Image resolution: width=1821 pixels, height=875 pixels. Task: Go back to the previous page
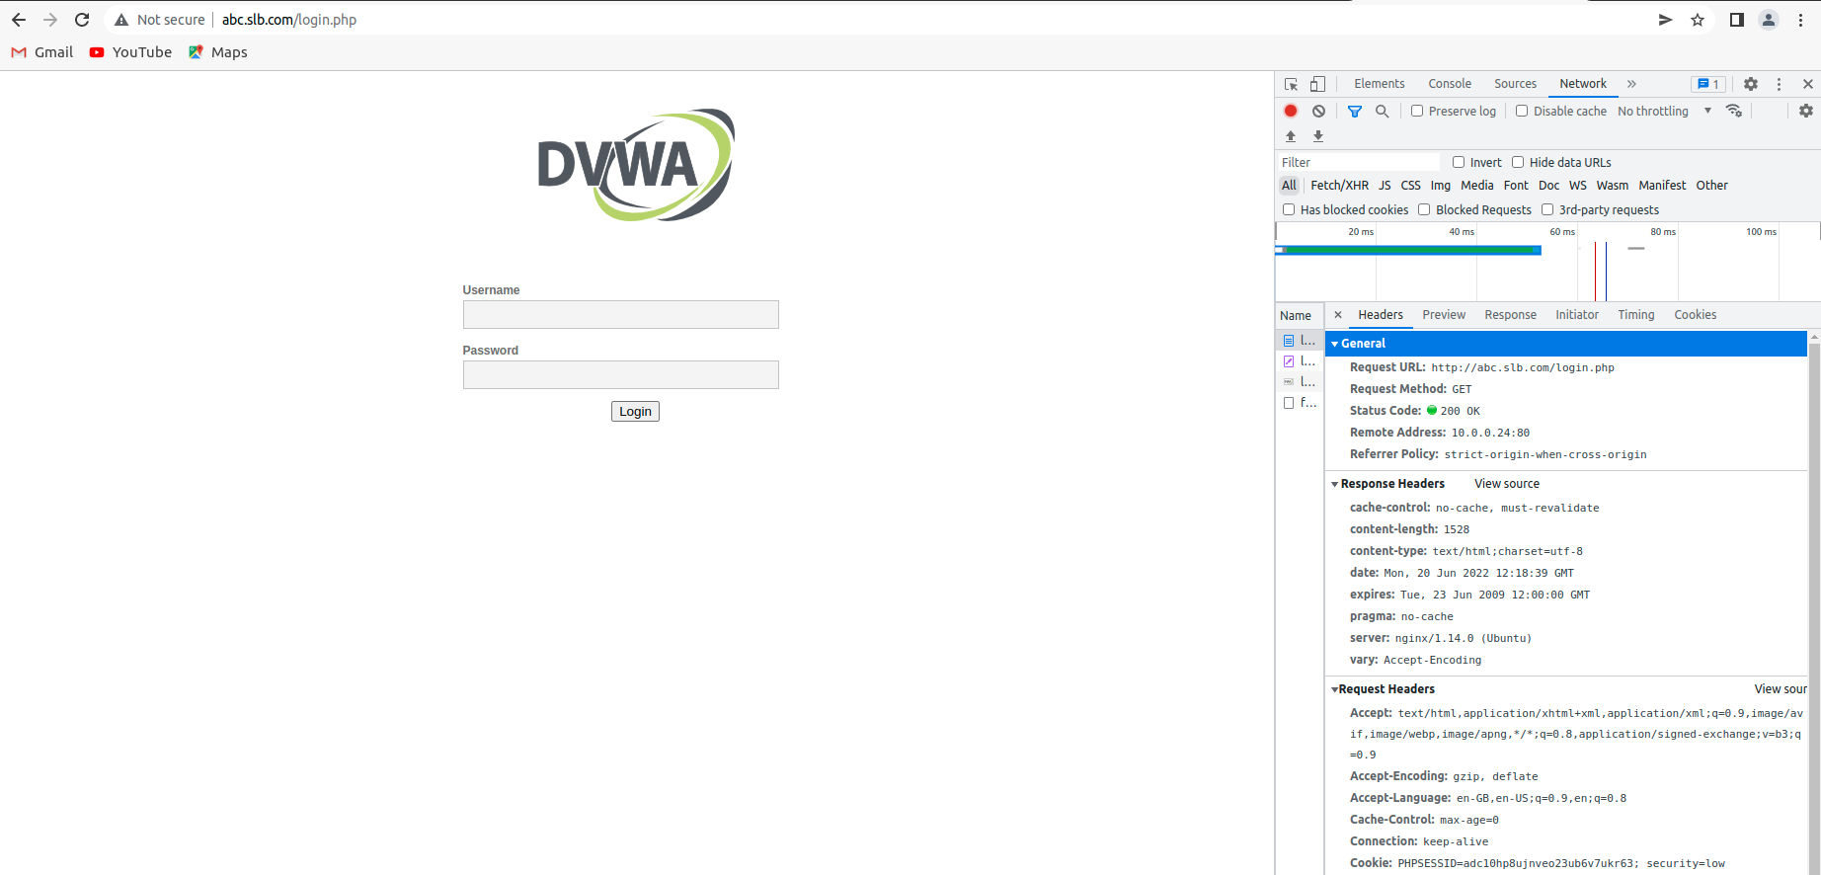coord(19,20)
